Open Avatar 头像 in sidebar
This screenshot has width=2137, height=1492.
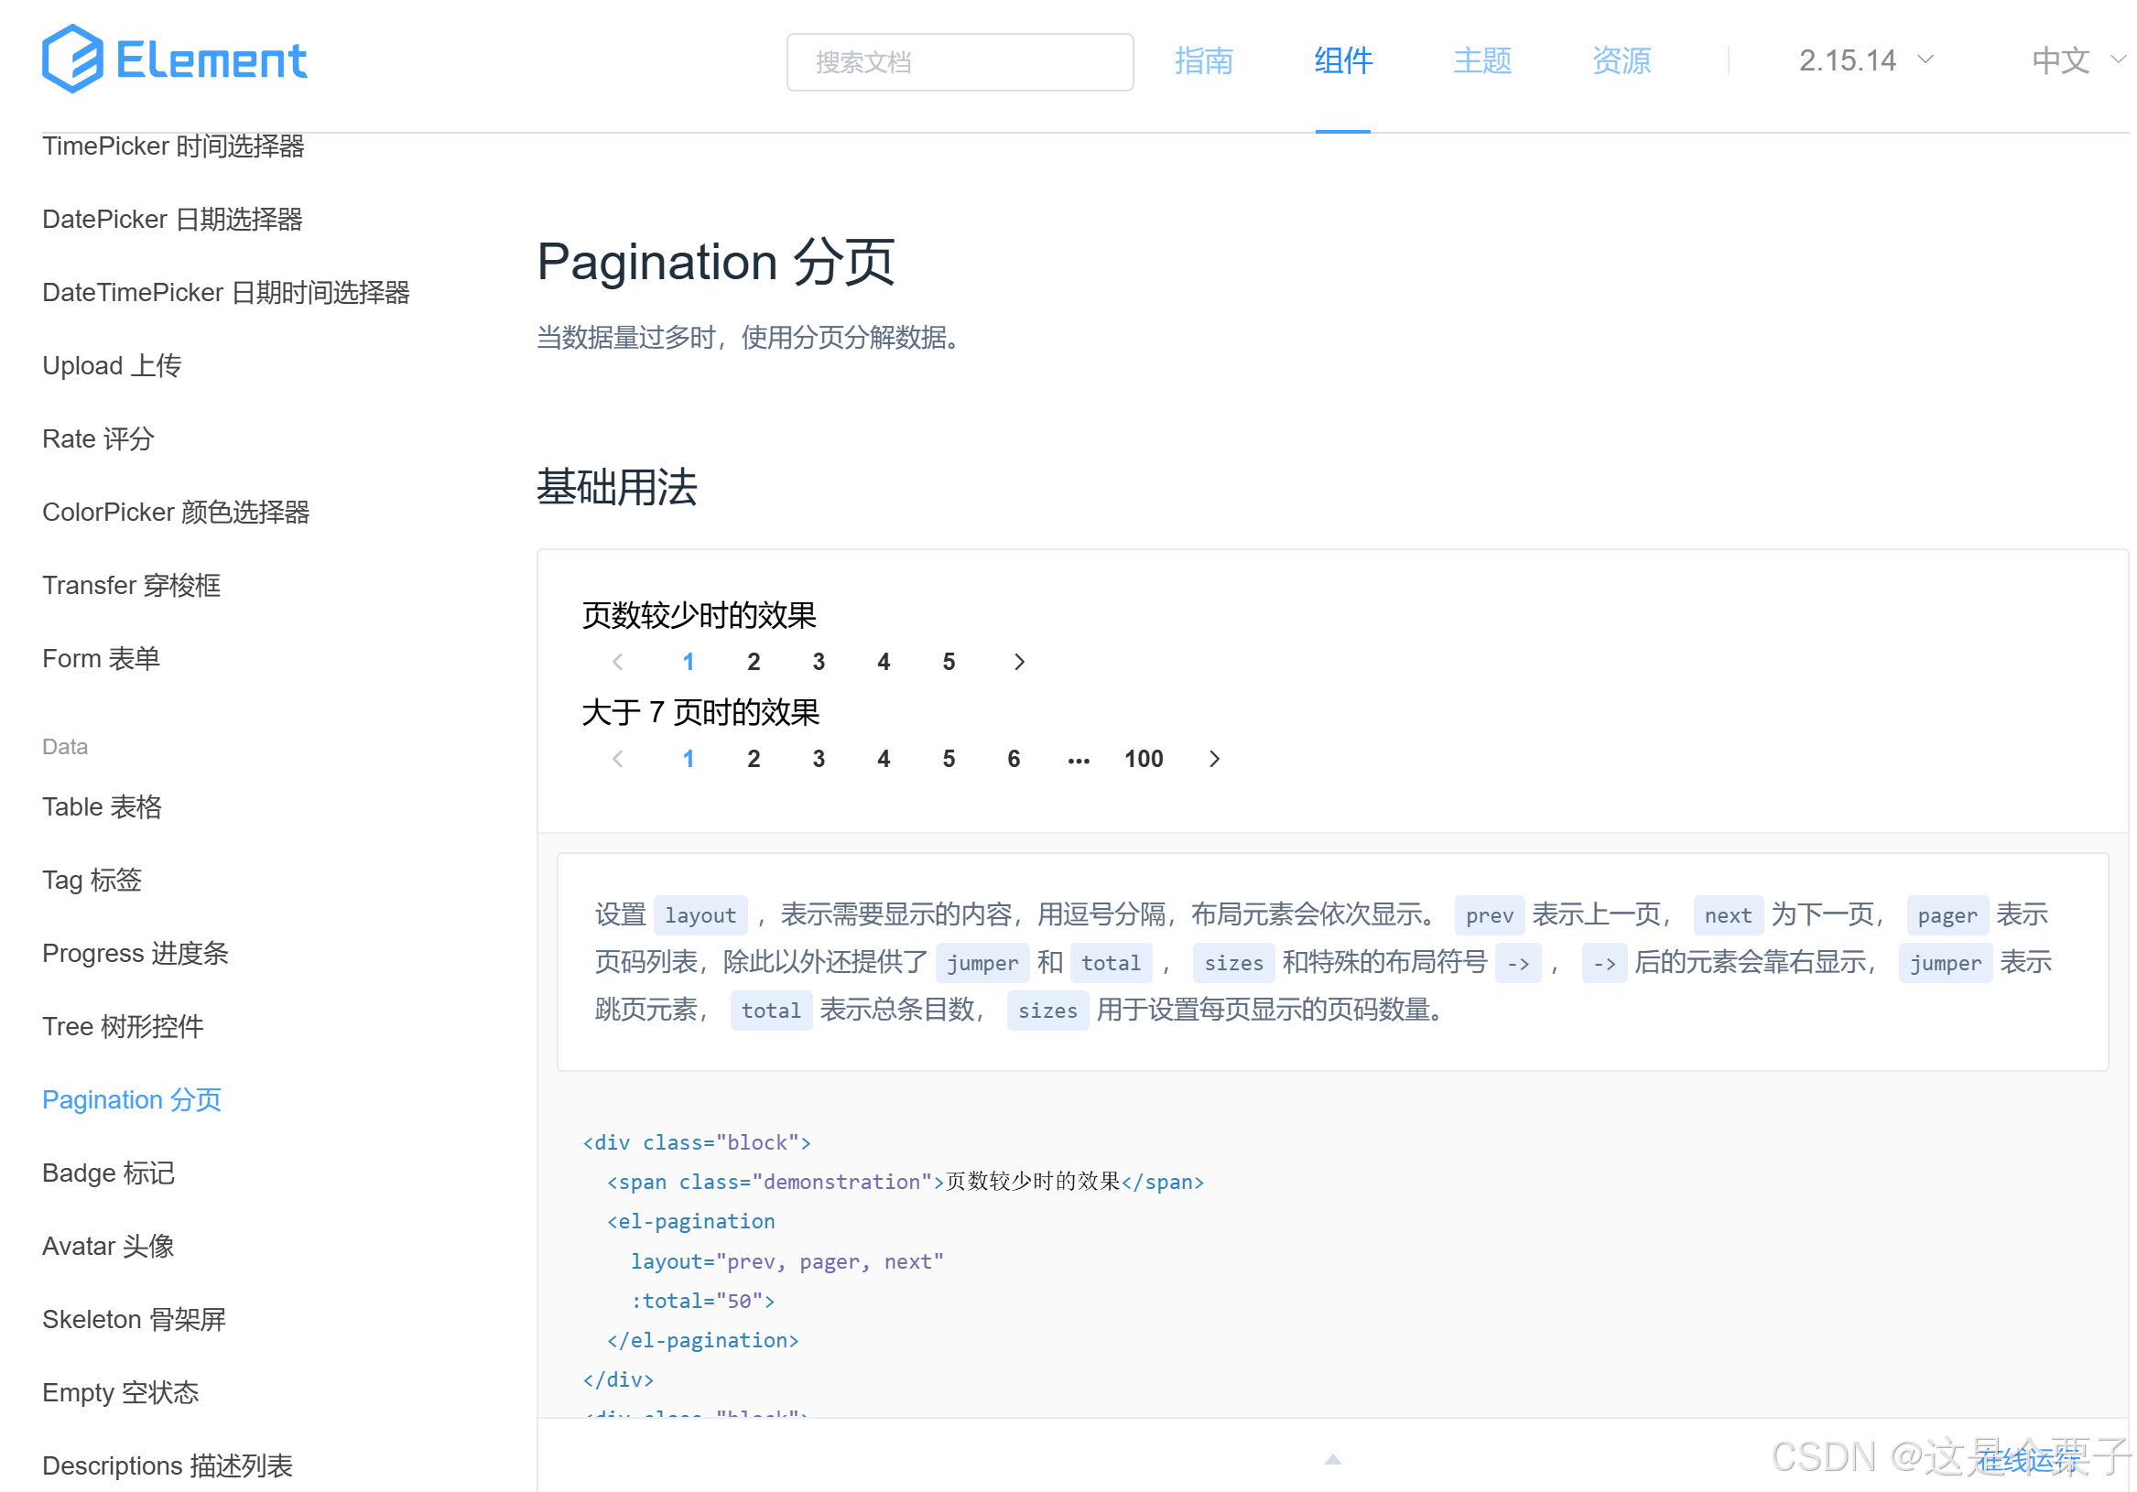point(108,1247)
